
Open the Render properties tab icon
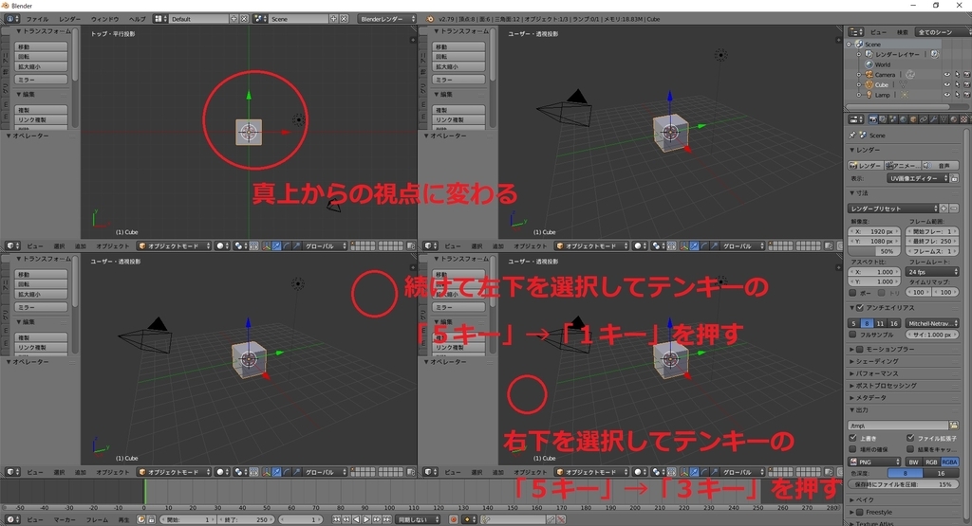[873, 119]
